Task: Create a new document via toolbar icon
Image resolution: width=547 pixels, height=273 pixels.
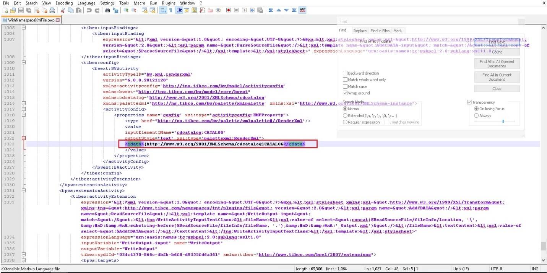Action: coord(5,10)
